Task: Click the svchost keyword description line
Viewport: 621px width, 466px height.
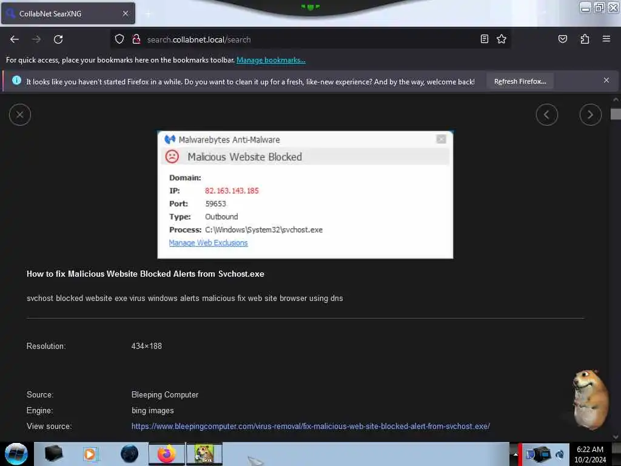Action: (184, 299)
